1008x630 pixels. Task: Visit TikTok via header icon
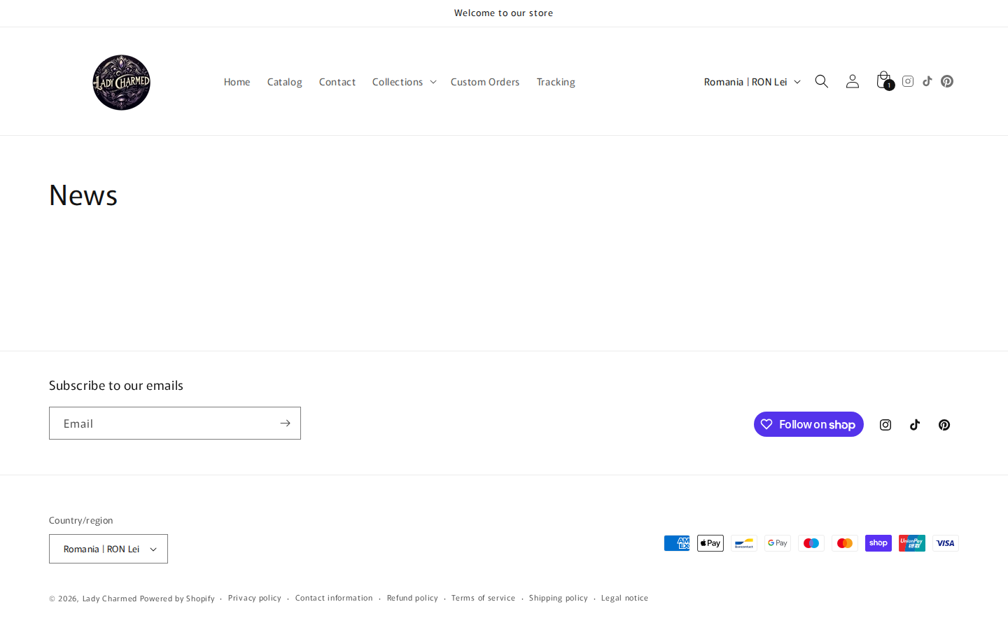(927, 81)
